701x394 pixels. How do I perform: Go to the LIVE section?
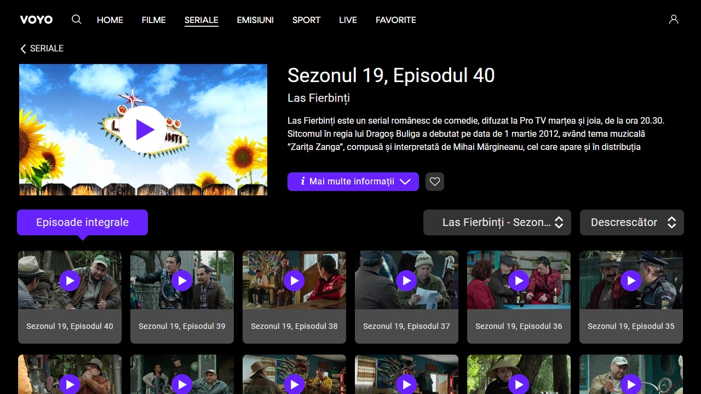pos(348,20)
